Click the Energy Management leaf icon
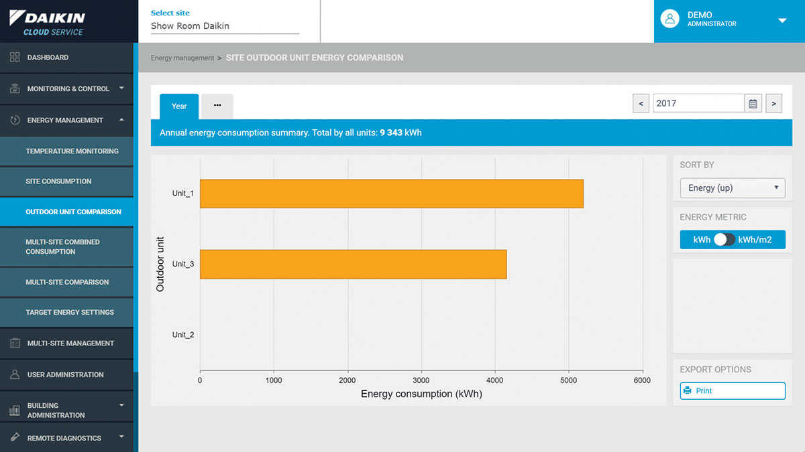 point(15,121)
